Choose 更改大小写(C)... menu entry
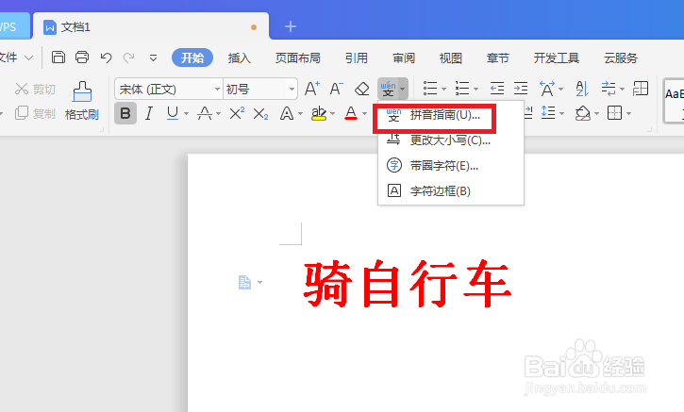 coord(451,140)
